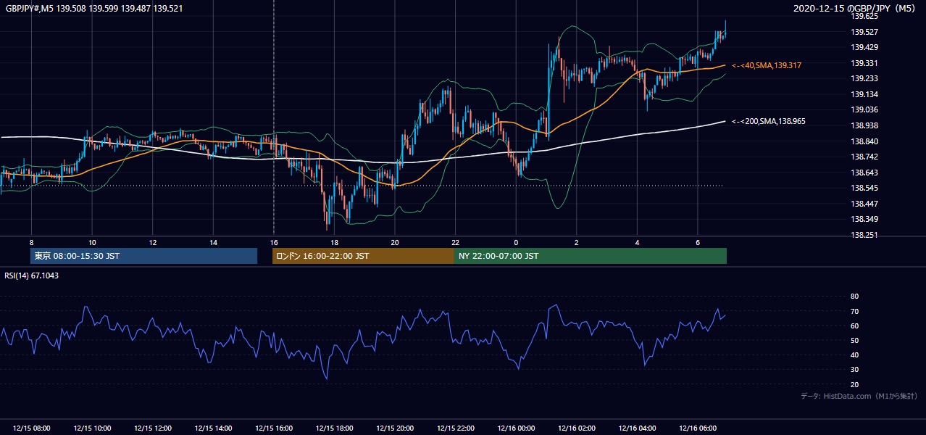The width and height of the screenshot is (926, 435).
Task: Click the RSI axis value 30
Action: tap(854, 370)
